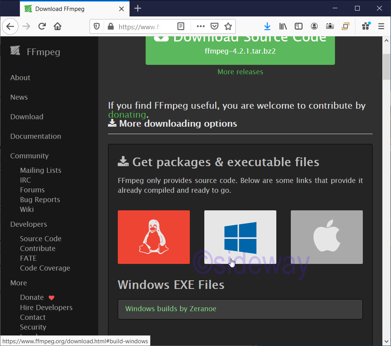Screen dimensions: 391x346
Task: Open the More releases link
Action: tap(240, 72)
